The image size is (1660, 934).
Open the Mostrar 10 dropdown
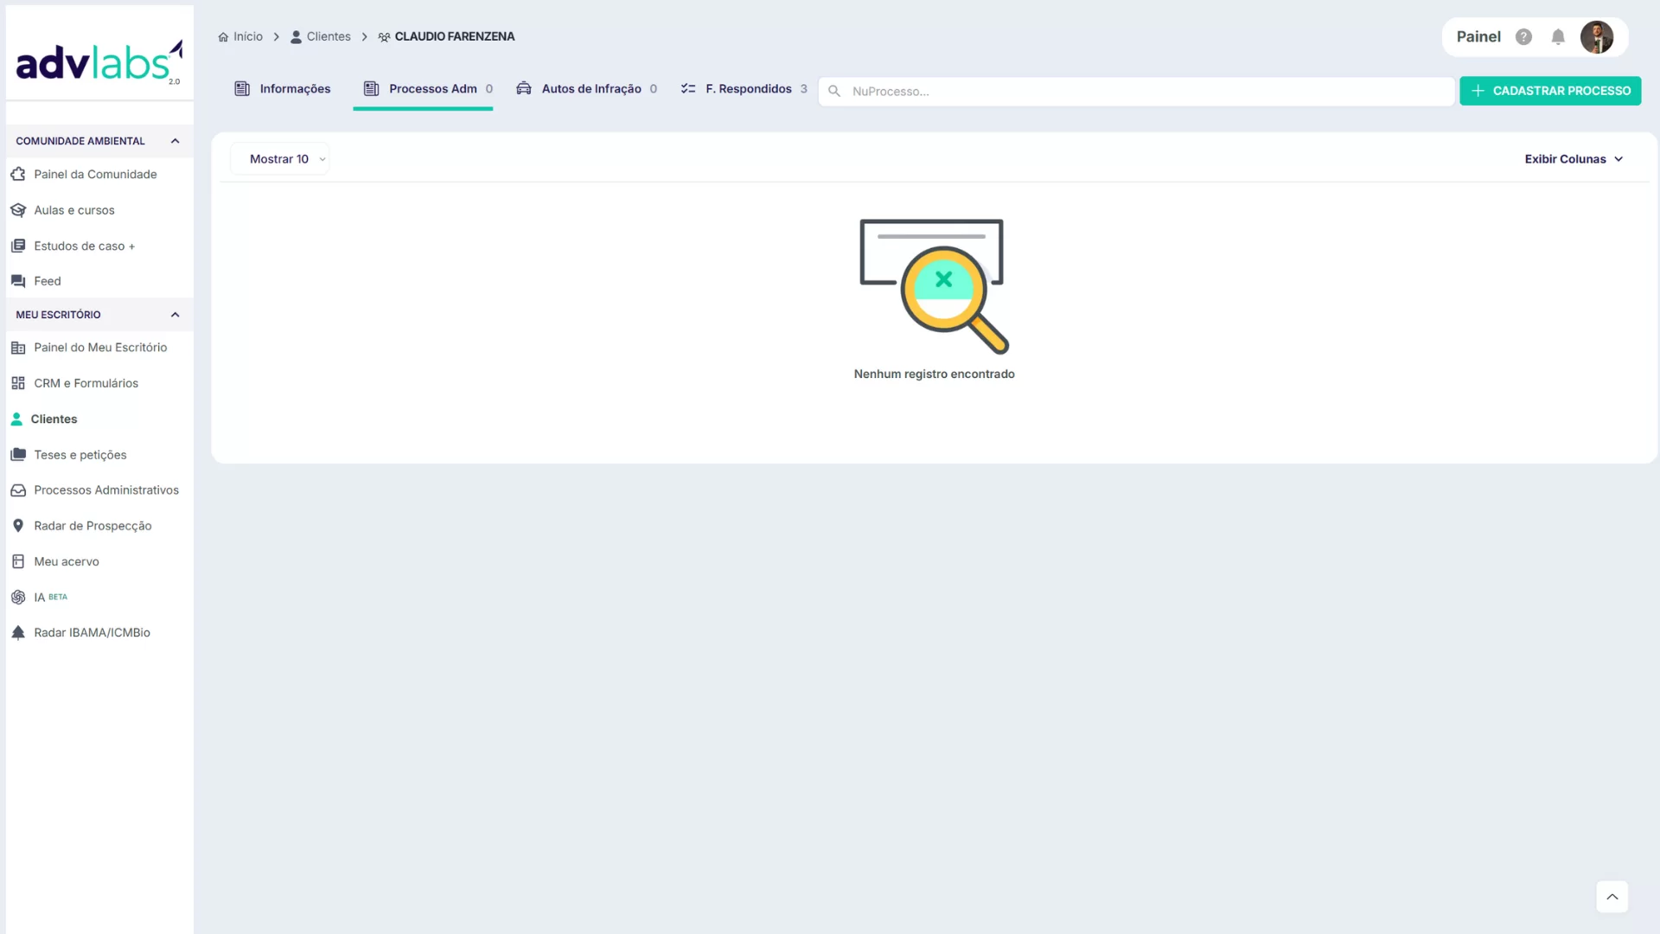280,159
